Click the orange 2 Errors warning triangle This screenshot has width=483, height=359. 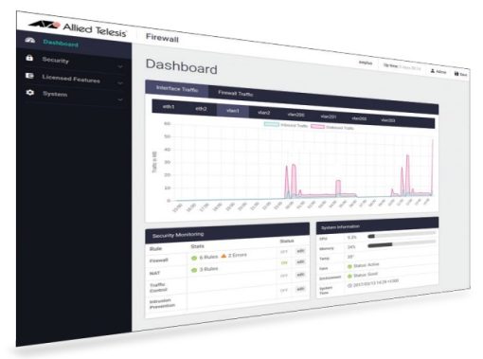click(224, 256)
